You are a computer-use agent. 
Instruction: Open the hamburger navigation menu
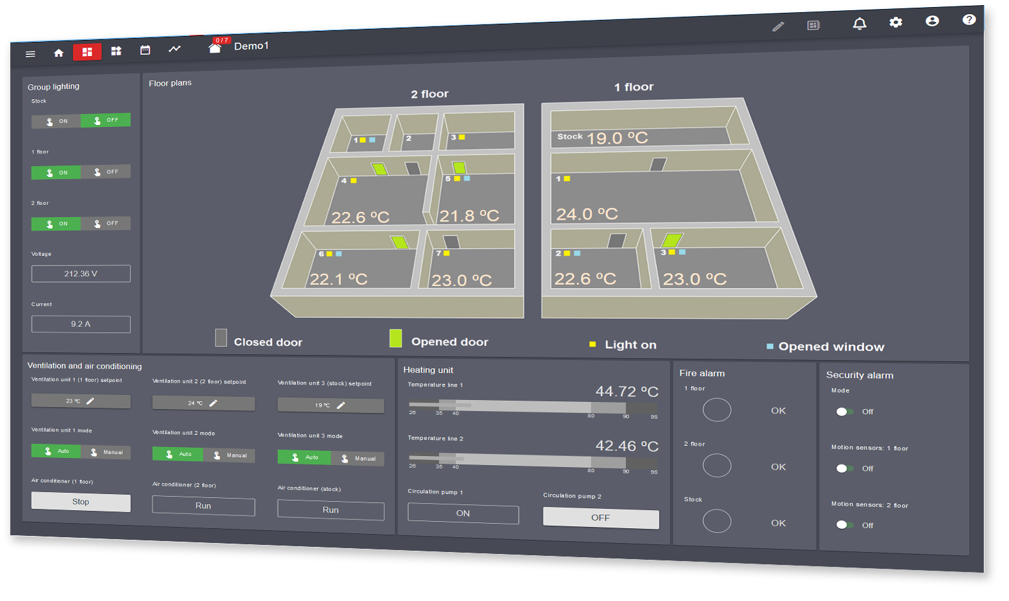[x=30, y=53]
